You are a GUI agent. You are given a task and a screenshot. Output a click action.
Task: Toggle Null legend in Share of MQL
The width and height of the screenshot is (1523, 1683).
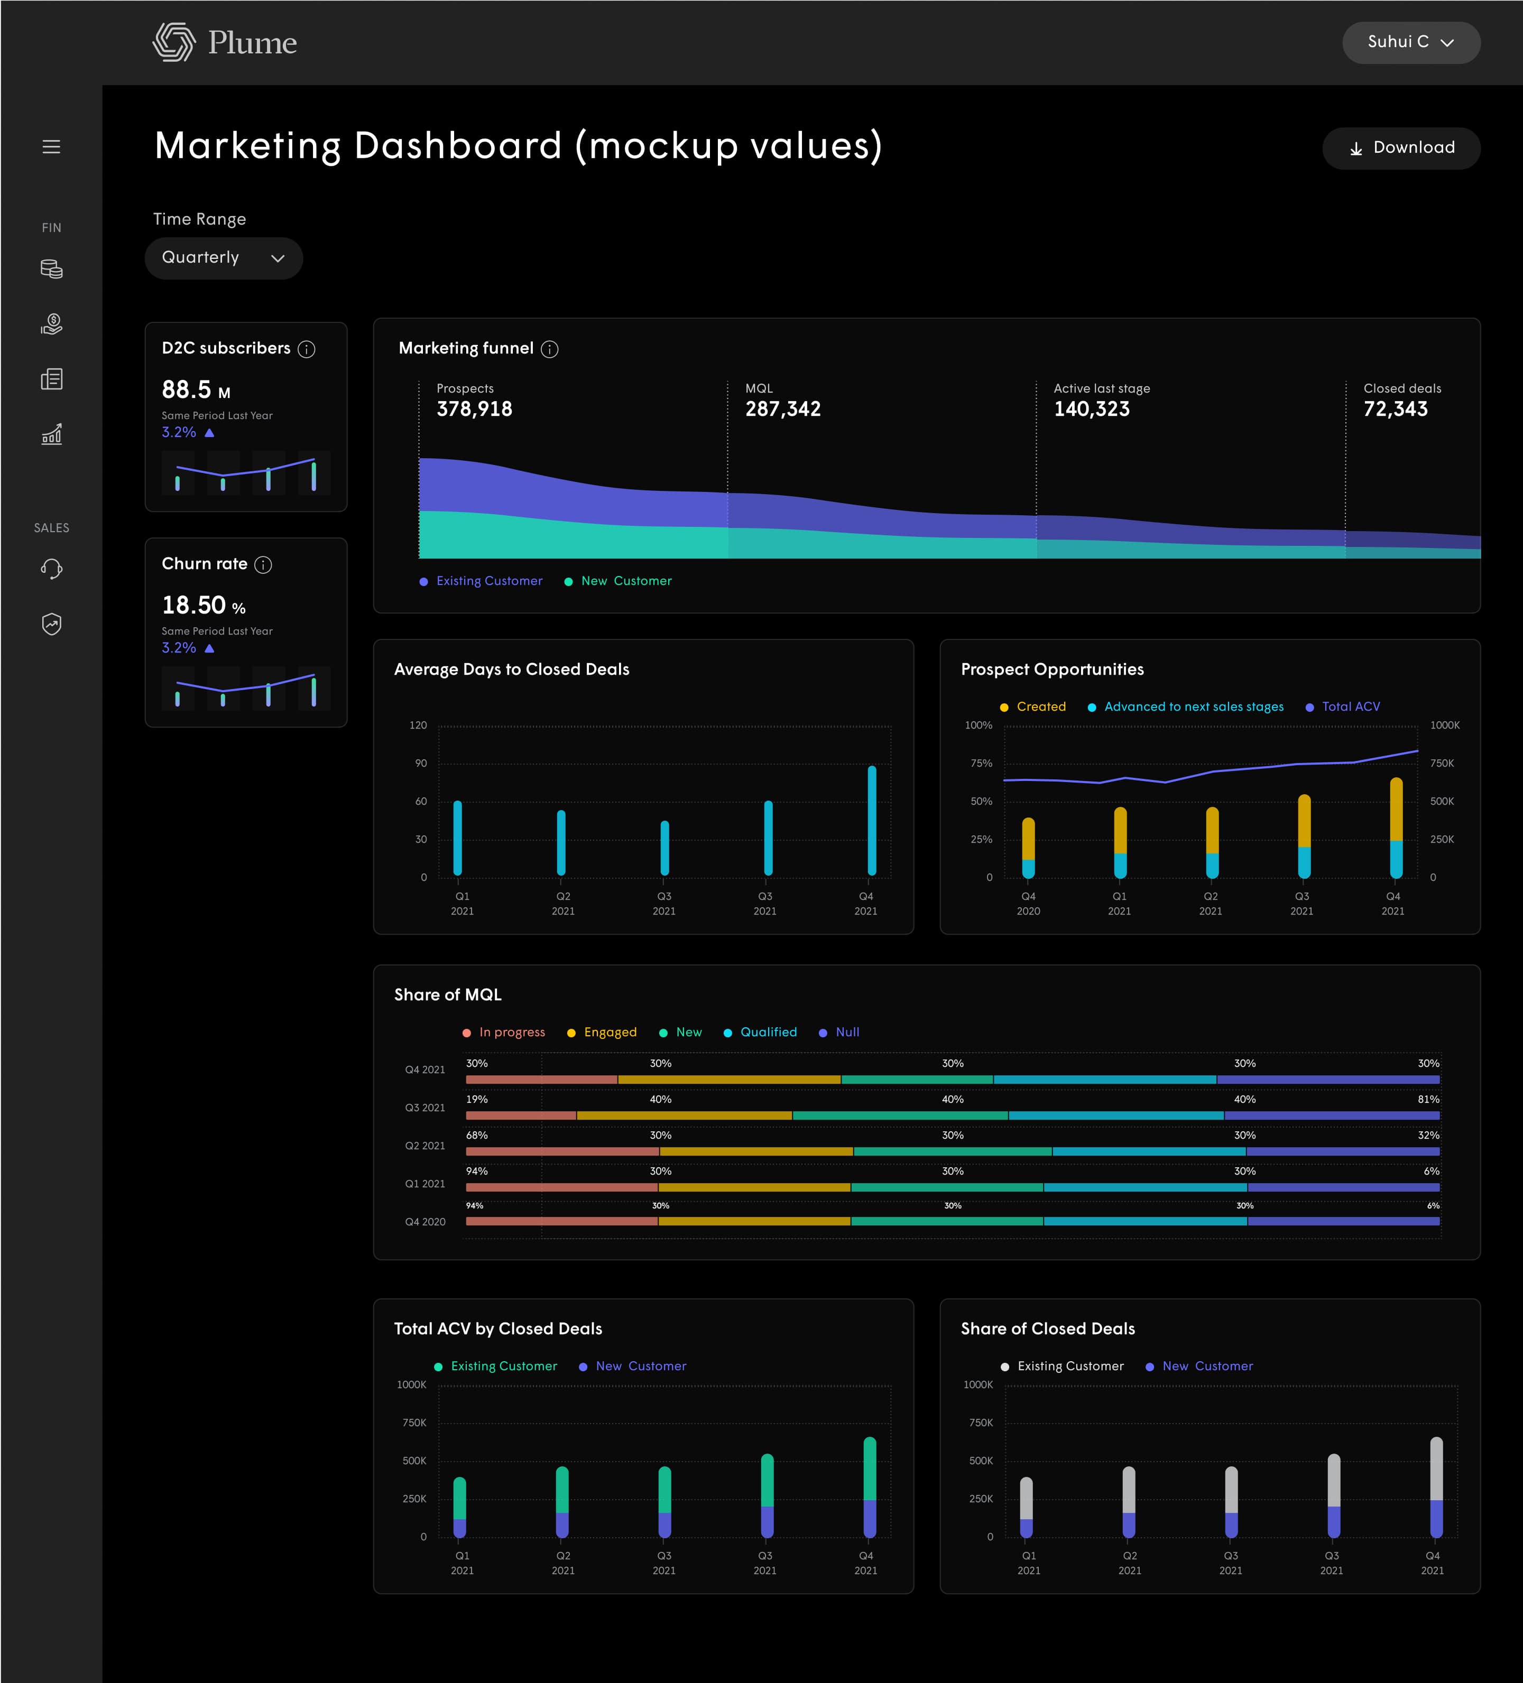[x=839, y=1033]
